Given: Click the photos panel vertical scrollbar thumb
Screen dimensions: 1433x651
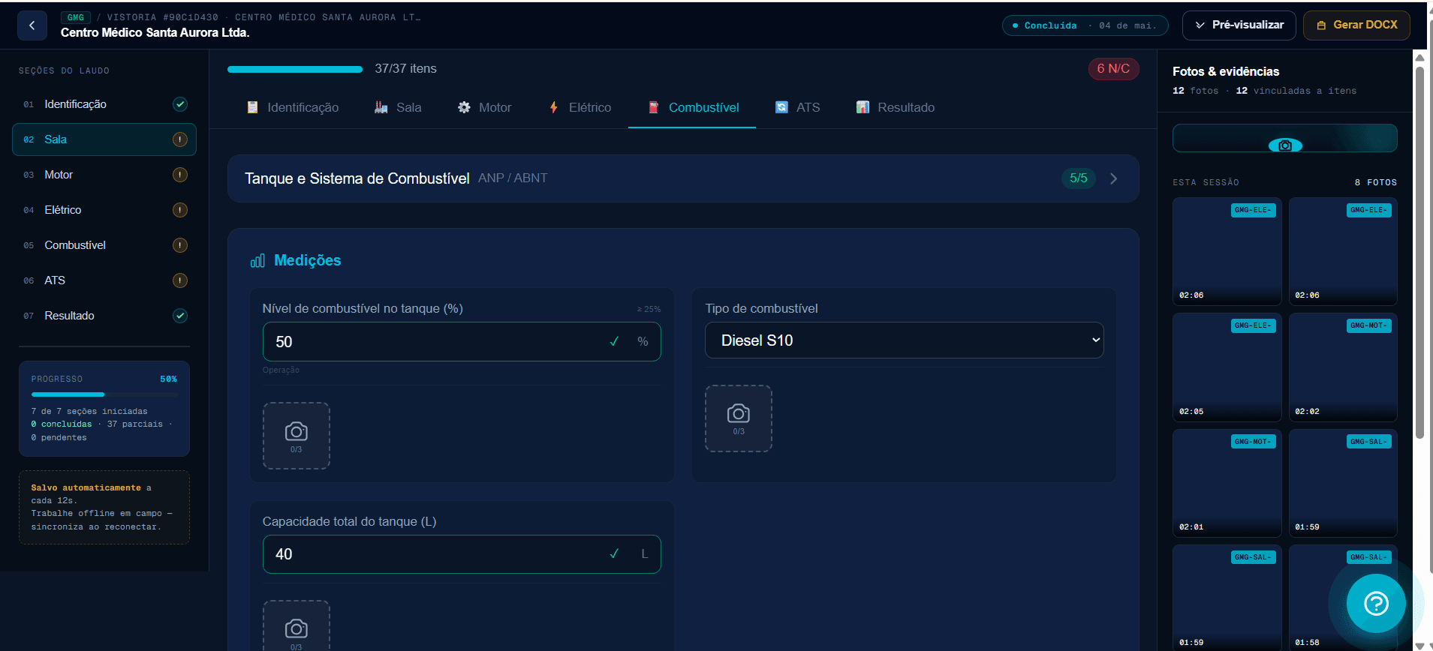Looking at the screenshot, I should click(x=1419, y=253).
